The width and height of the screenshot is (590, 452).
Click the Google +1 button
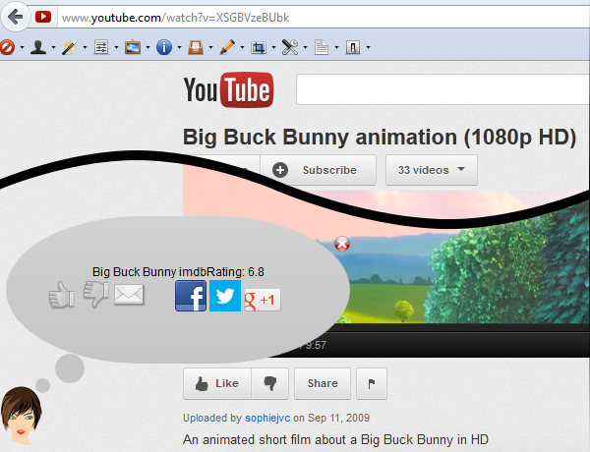coord(263,300)
